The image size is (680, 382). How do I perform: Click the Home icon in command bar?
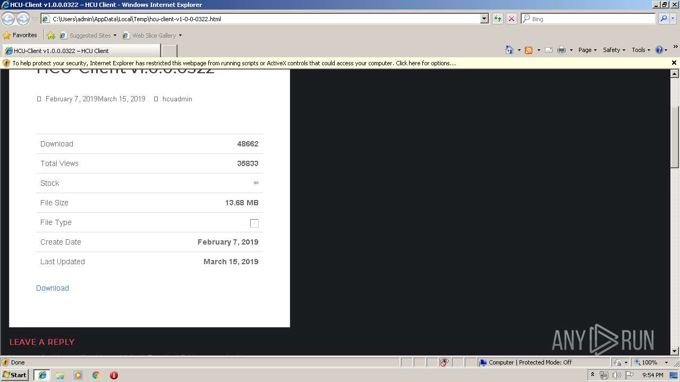509,50
